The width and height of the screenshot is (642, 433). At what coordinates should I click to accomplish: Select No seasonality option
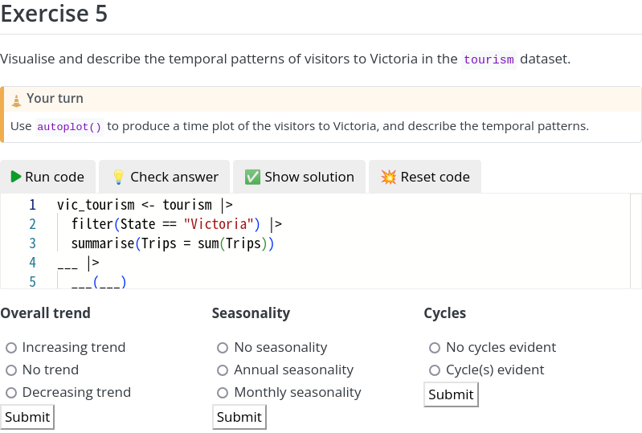point(223,348)
